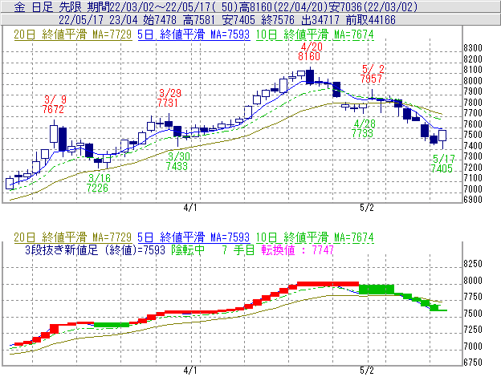The image size is (501, 381).
Task: Click the 8250 axis label on lower chart
Action: [473, 264]
